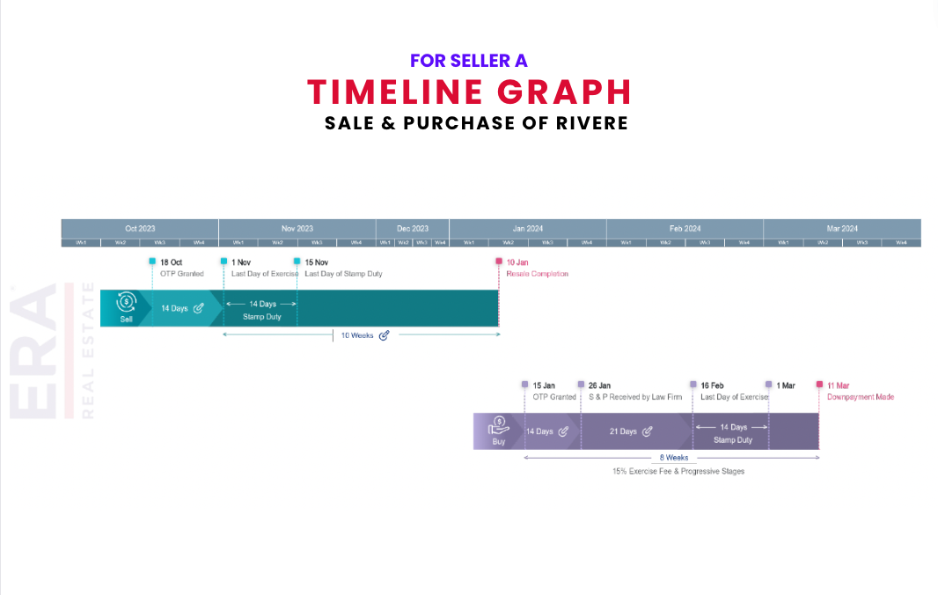Click the paperclip icon beside teal 14 Days
The height and width of the screenshot is (595, 938).
(199, 308)
